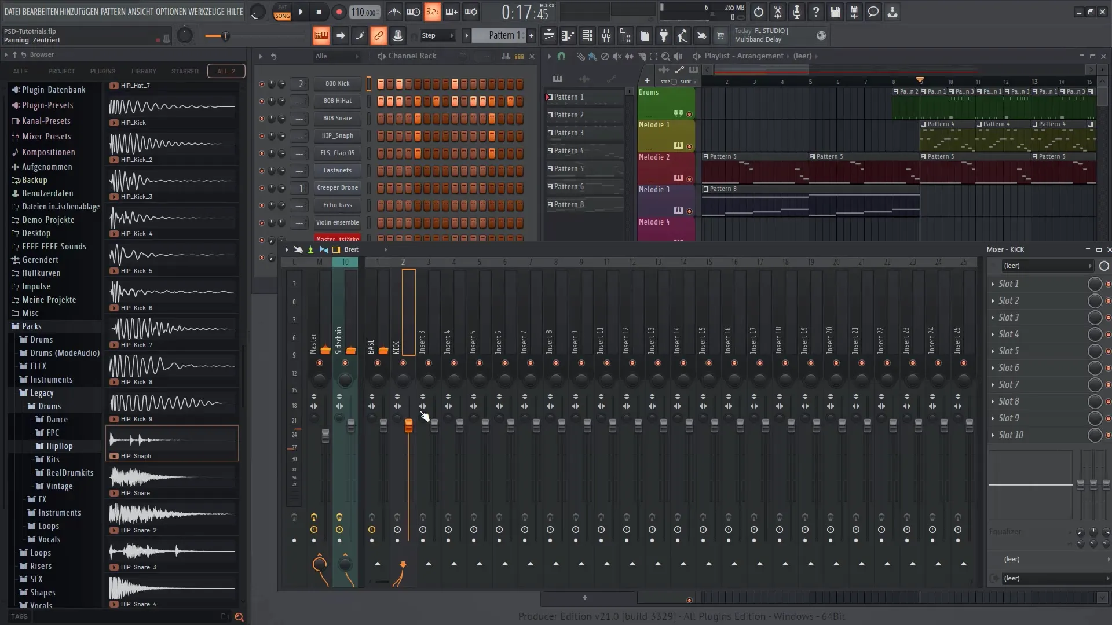Toggle mute LED on Insert 3 track

click(x=429, y=363)
